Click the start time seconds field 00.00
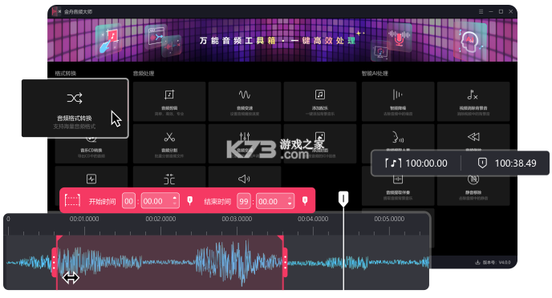 coord(160,201)
